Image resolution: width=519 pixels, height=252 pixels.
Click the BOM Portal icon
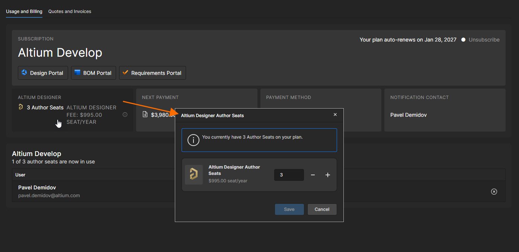coord(78,73)
